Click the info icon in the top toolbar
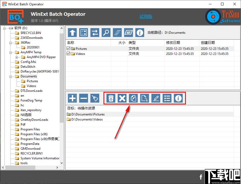The image size is (241, 184). pyautogui.click(x=140, y=32)
